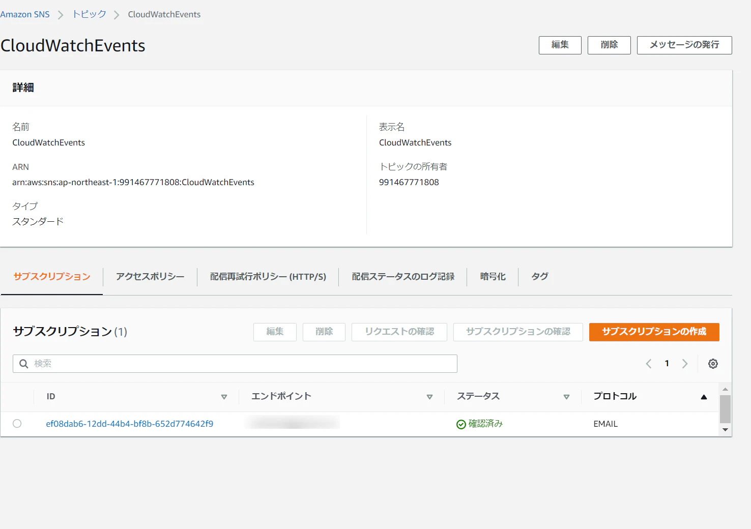Click table scrollbar up arrow

click(x=725, y=389)
